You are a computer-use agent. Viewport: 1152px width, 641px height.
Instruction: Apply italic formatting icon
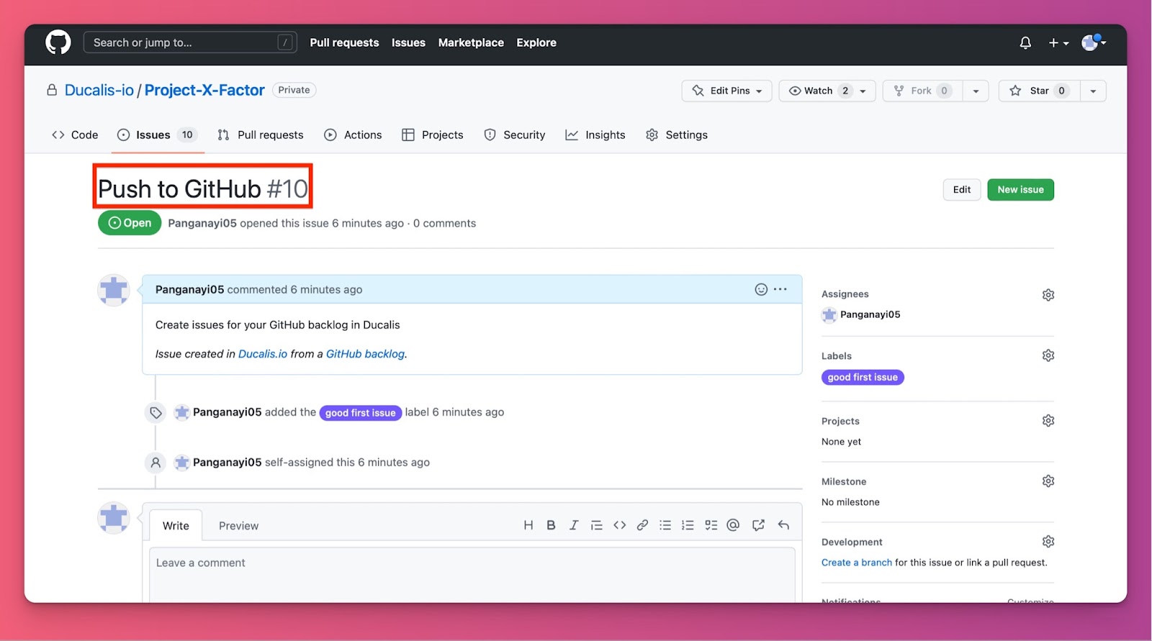574,525
